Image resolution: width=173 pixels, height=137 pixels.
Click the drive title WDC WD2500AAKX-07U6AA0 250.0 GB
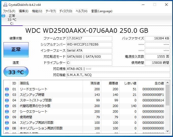tap(87, 31)
